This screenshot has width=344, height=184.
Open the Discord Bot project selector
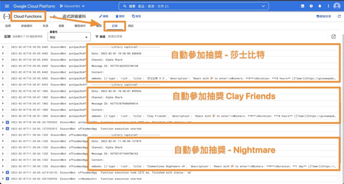(x=72, y=6)
